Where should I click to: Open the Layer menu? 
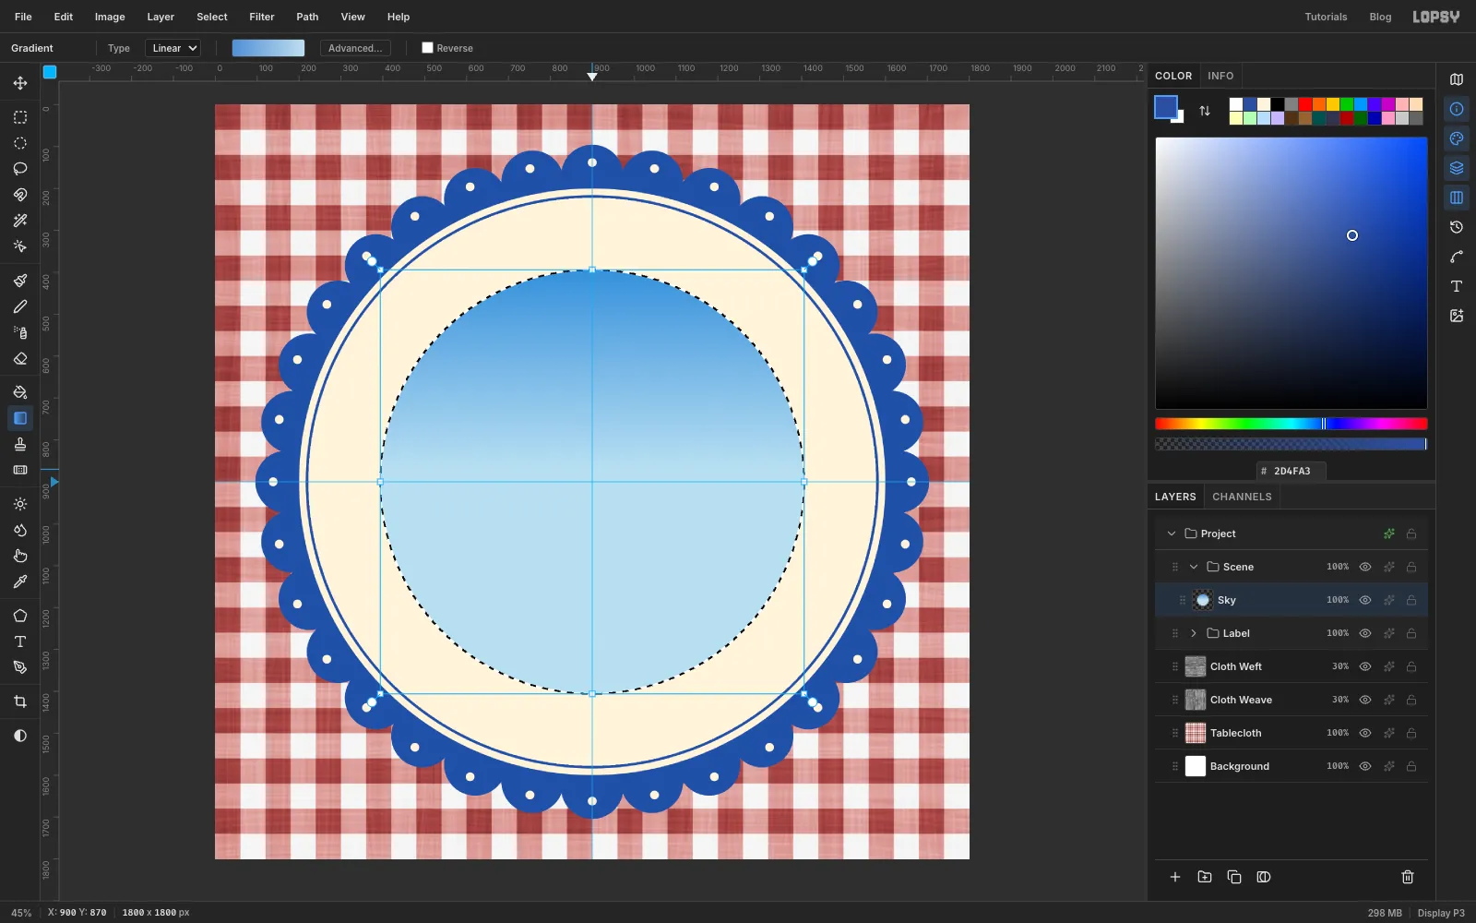pyautogui.click(x=161, y=17)
